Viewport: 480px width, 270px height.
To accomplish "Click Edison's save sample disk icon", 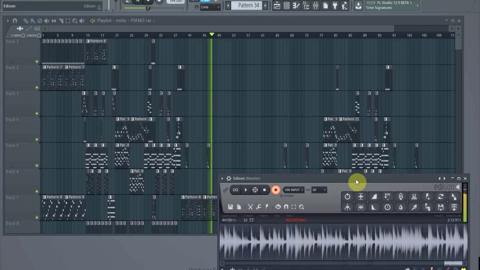I will coord(230,207).
